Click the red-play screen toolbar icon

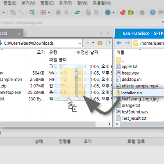[43, 13]
